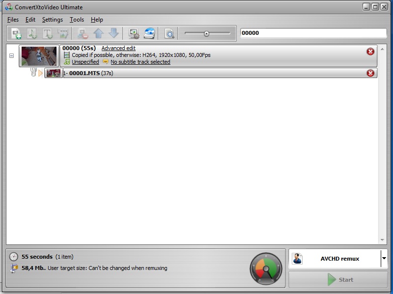
Task: Click the 55 seconds duration text
Action: [37, 257]
